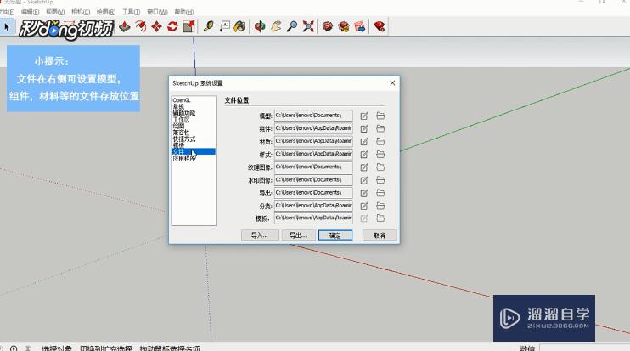Open the Extension Manager
The width and height of the screenshot is (630, 351).
coord(380,27)
